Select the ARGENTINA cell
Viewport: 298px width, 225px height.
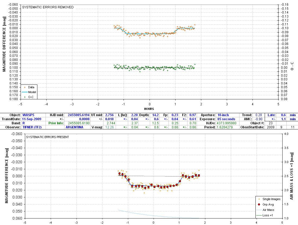click(74, 127)
